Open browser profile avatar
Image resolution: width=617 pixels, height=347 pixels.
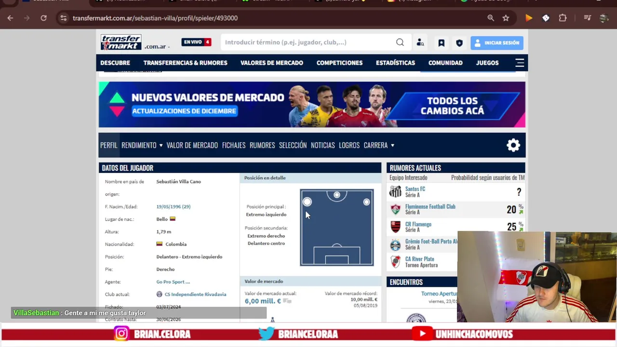pos(604,18)
